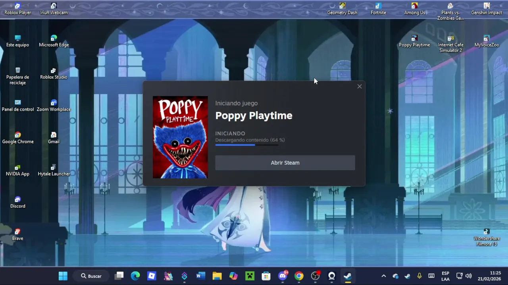Image resolution: width=508 pixels, height=285 pixels.
Task: Click the Poppy Playtime title text
Action: 254,116
